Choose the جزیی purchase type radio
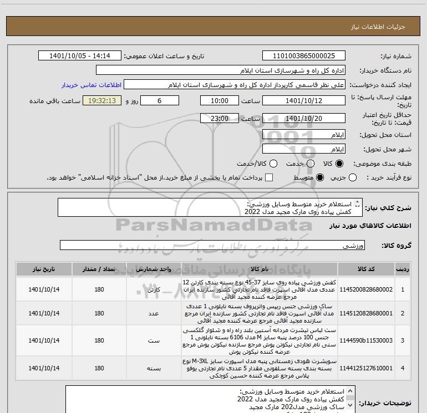The width and height of the screenshot is (427, 413). (x=352, y=177)
